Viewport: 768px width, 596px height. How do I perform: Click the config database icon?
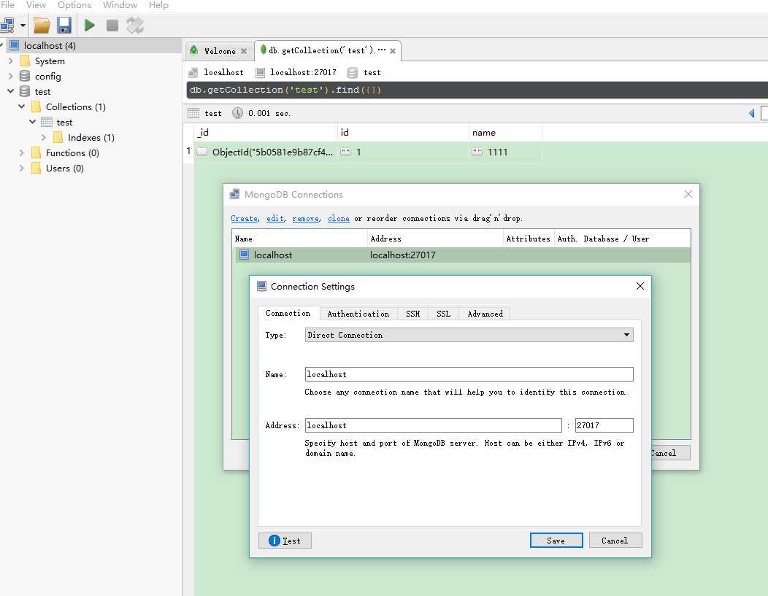(x=25, y=77)
